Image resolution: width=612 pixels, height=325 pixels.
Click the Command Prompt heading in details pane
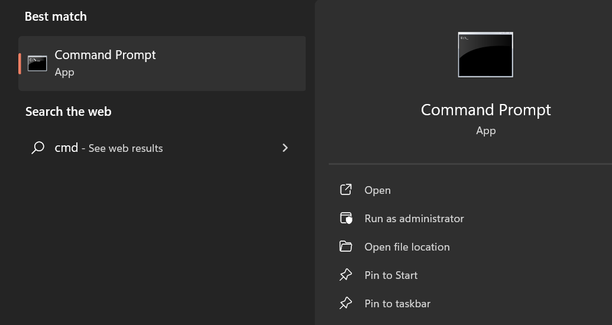coord(485,110)
